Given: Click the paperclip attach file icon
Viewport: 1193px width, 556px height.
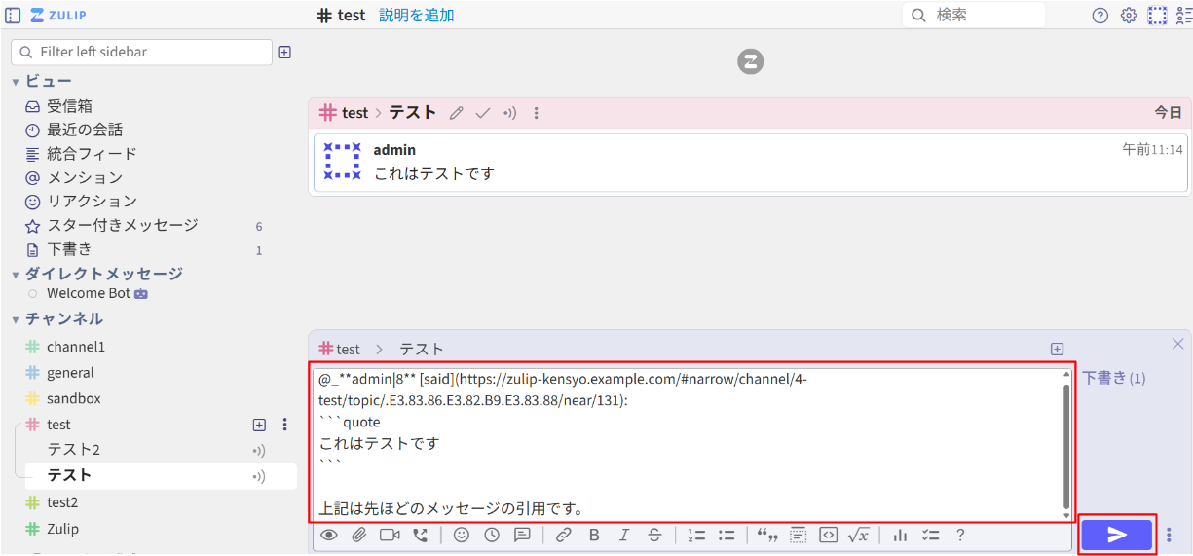Looking at the screenshot, I should pos(359,535).
